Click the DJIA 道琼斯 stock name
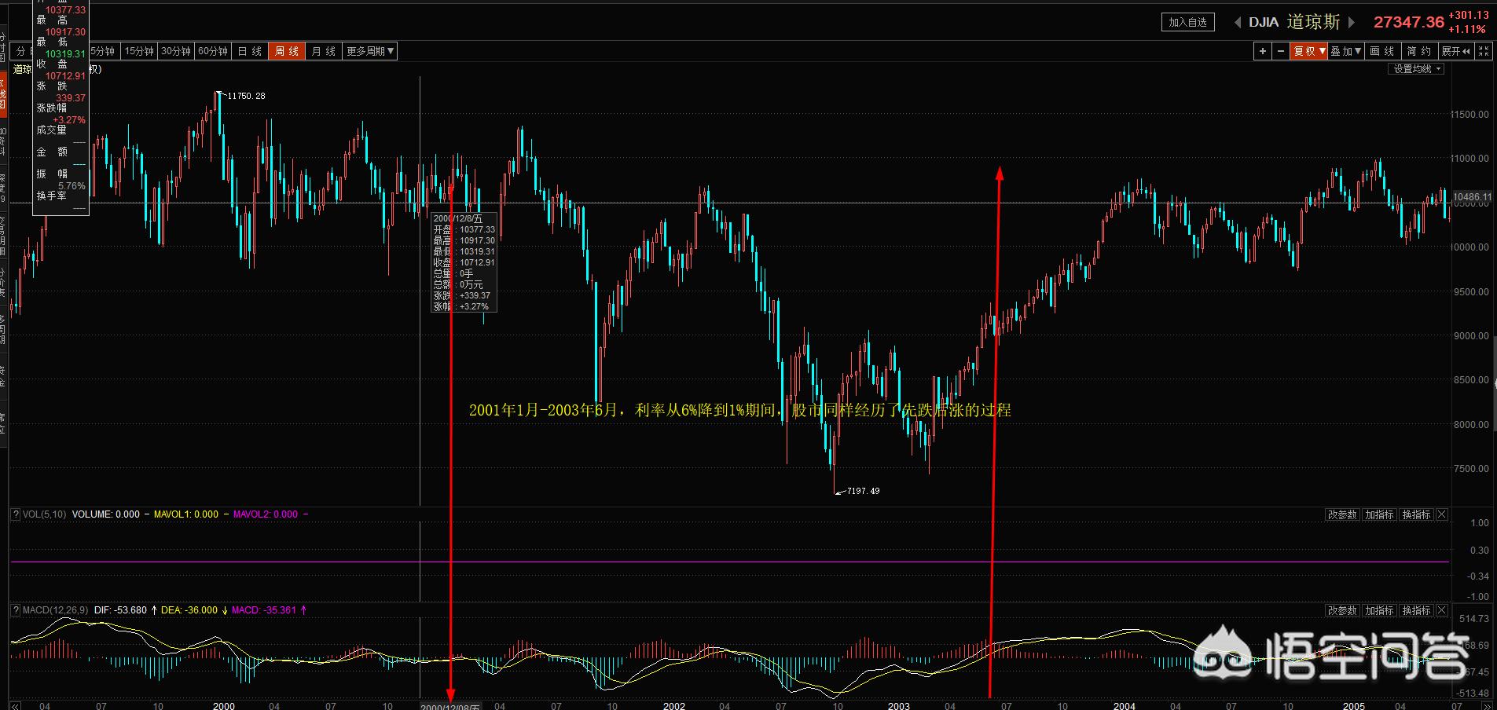 click(x=1294, y=22)
